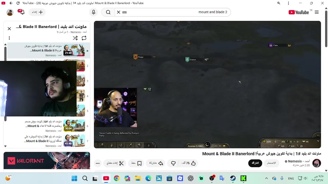Expand the system tray hidden icons chevron
This screenshot has height=184, width=328.
(x=266, y=178)
